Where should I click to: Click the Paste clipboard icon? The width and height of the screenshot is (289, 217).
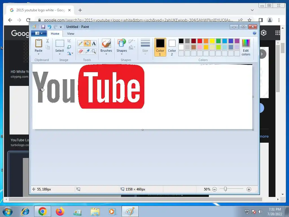[x=38, y=43]
